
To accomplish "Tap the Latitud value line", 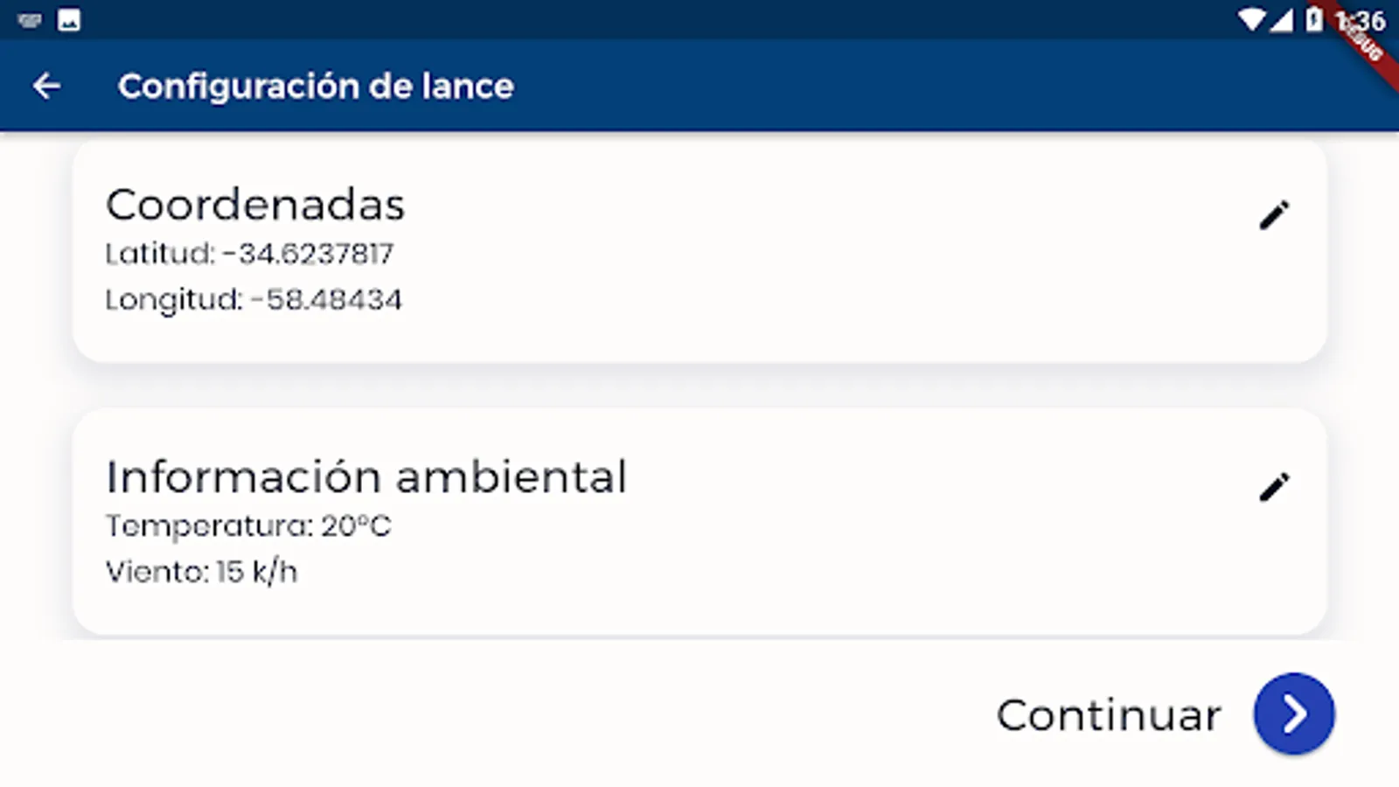I will [249, 254].
